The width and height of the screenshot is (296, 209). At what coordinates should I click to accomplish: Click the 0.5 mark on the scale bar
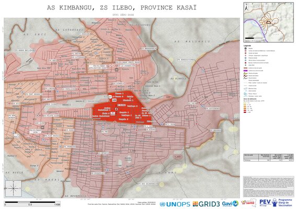(30, 204)
